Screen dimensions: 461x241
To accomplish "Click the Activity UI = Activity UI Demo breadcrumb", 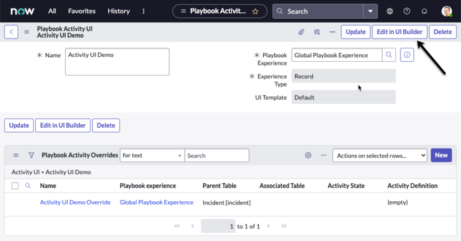I will click(51, 172).
